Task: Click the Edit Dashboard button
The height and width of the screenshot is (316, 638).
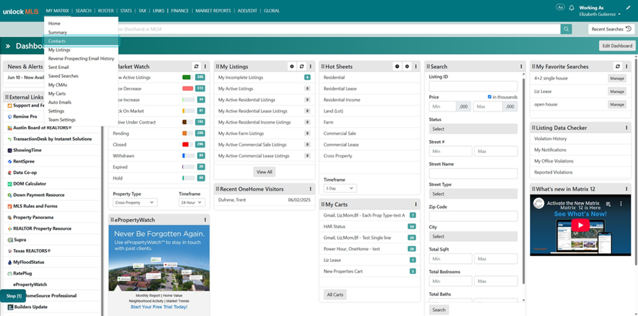Action: (x=617, y=46)
